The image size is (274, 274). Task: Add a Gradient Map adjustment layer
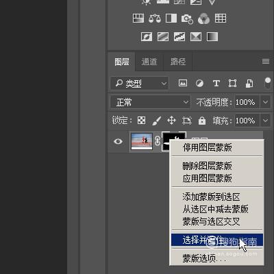(212, 36)
